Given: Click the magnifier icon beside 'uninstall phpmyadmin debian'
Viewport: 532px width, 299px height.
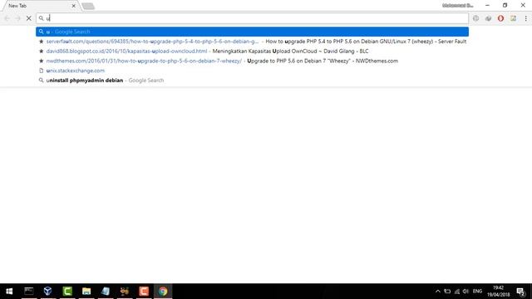Looking at the screenshot, I should click(x=41, y=81).
